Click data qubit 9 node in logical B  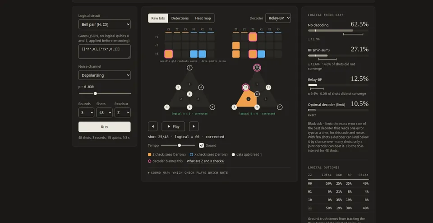coord(257,107)
